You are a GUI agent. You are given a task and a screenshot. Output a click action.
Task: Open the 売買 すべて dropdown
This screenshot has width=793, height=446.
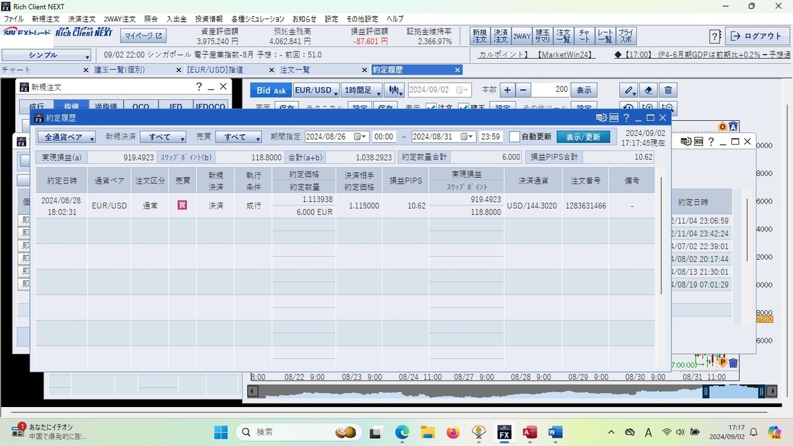point(239,137)
